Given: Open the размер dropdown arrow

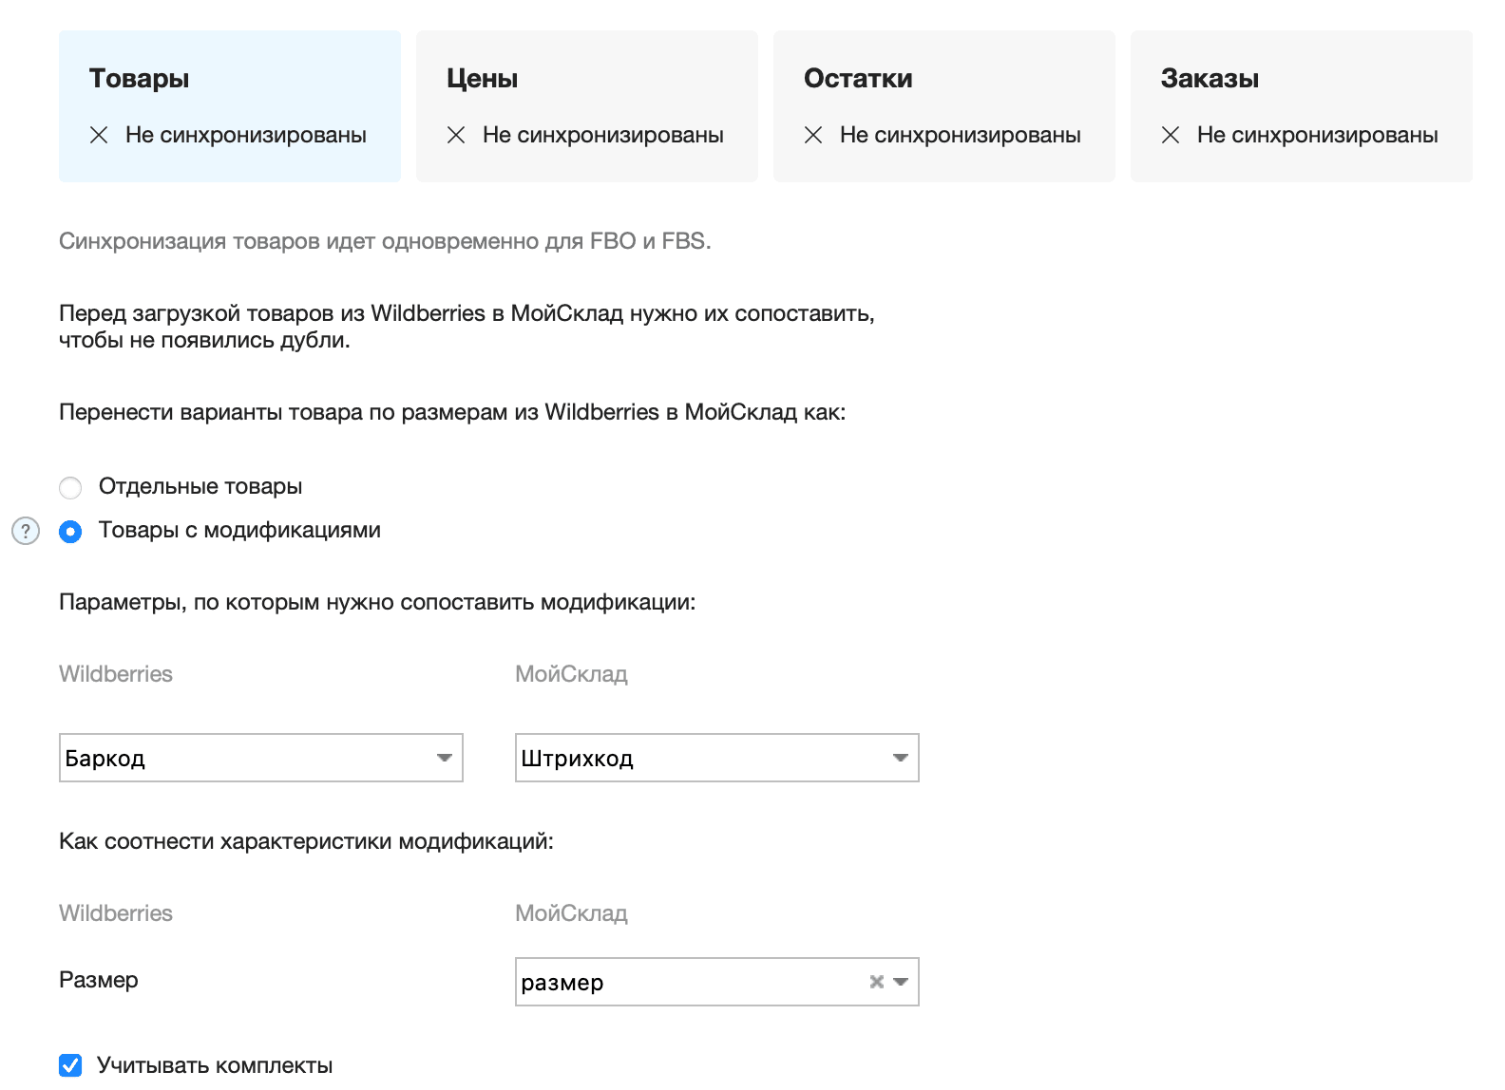Looking at the screenshot, I should click(901, 982).
